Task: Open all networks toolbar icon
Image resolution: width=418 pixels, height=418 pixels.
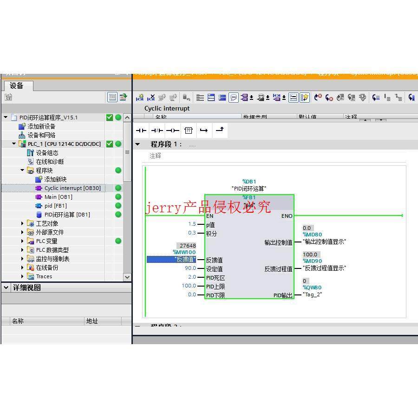Action: [x=211, y=98]
